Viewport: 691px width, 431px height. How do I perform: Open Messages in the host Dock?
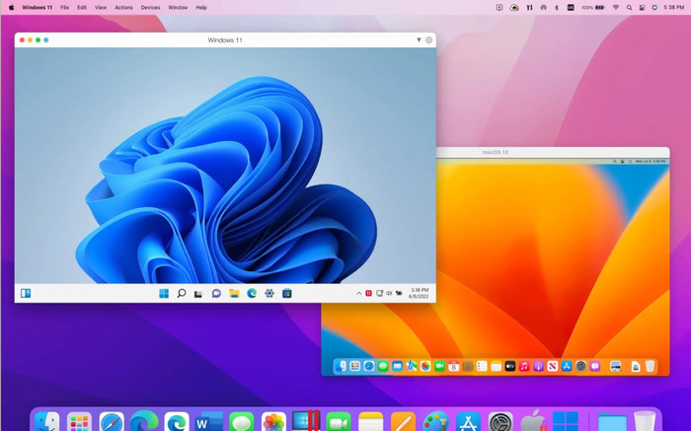pos(241,422)
